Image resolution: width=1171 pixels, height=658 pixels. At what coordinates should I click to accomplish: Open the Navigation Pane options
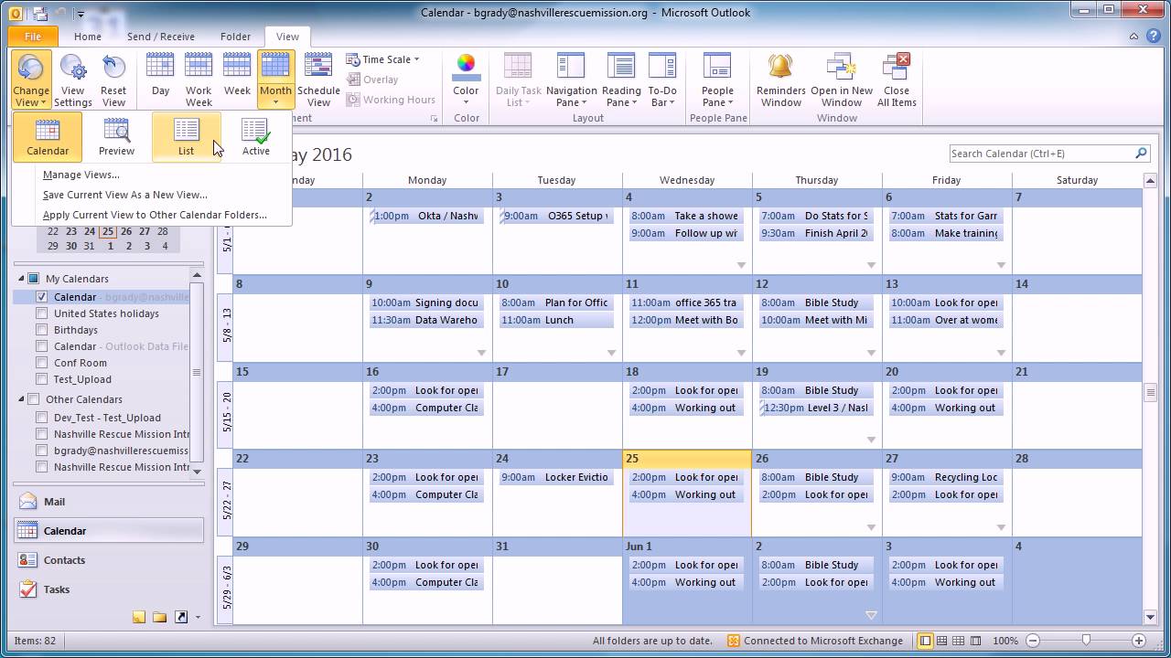[x=571, y=80]
